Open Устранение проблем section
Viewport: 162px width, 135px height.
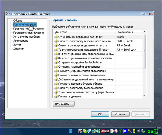tap(26, 37)
